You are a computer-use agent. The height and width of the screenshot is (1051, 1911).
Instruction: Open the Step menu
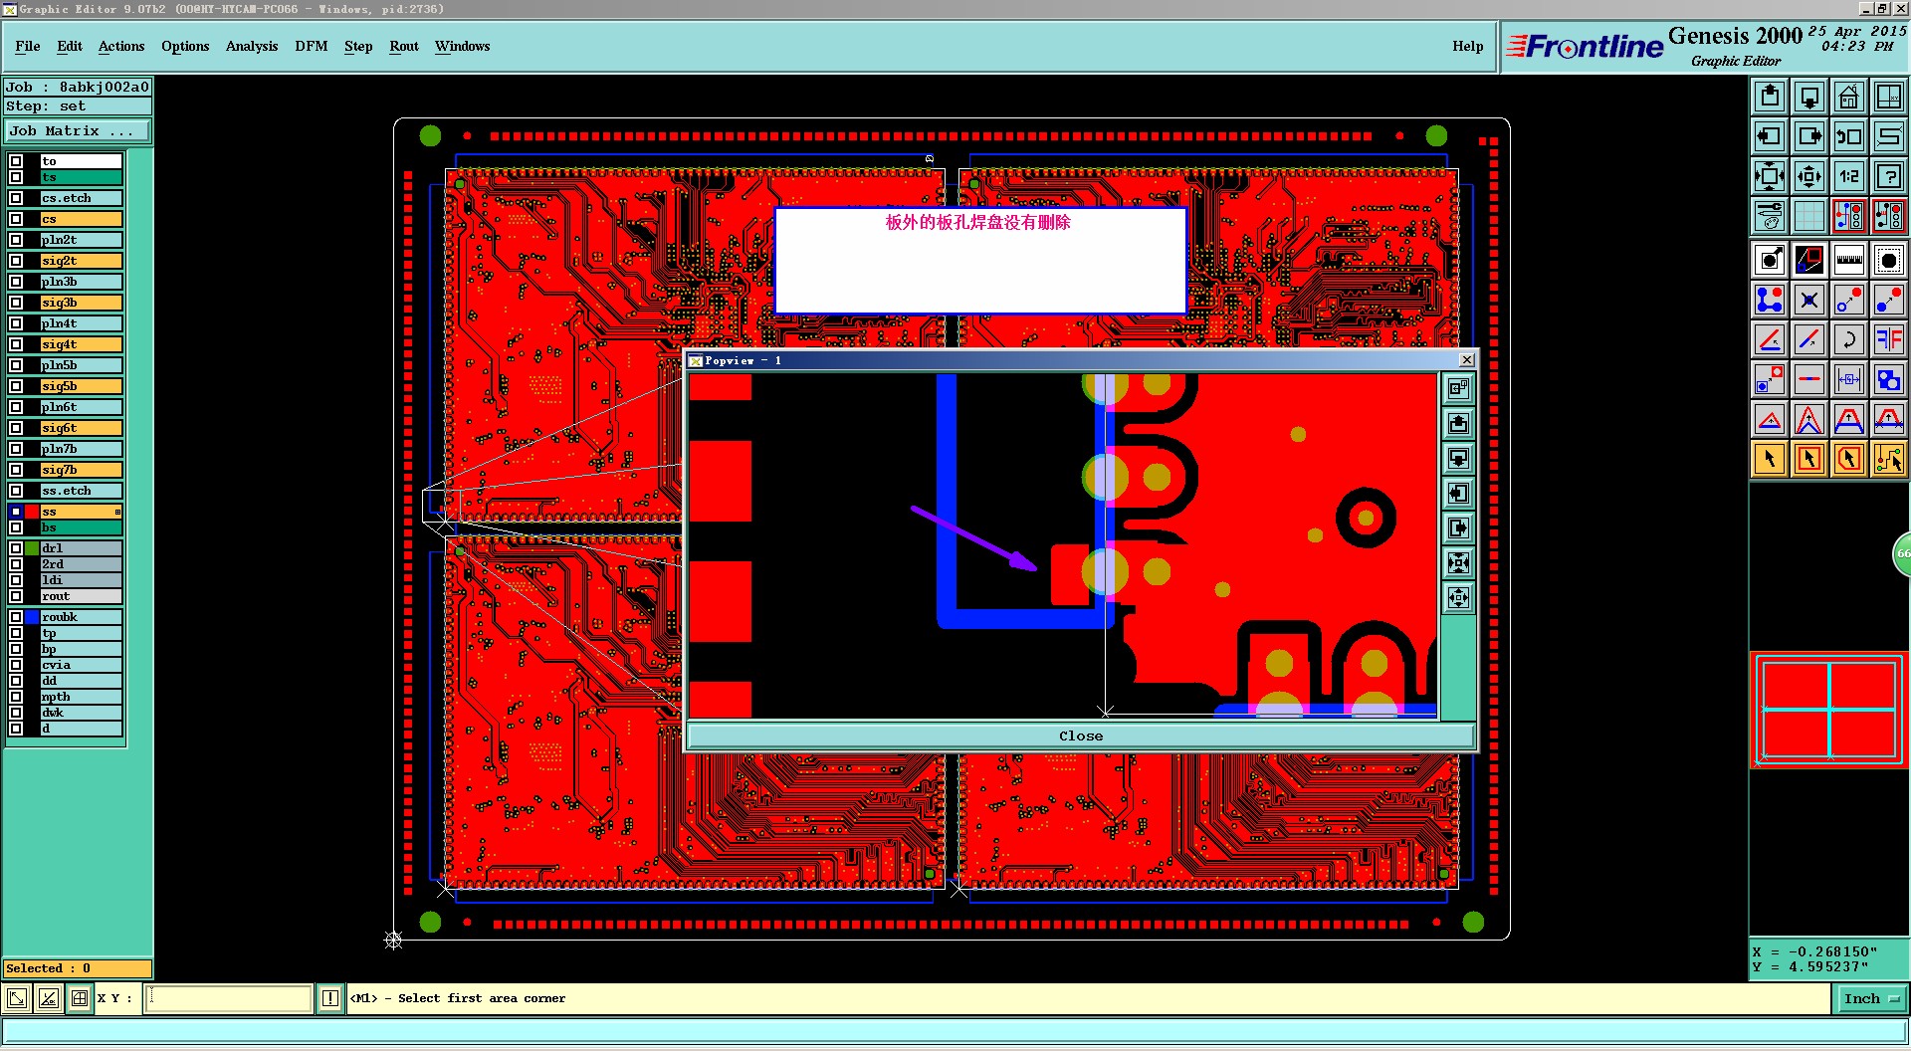358,46
